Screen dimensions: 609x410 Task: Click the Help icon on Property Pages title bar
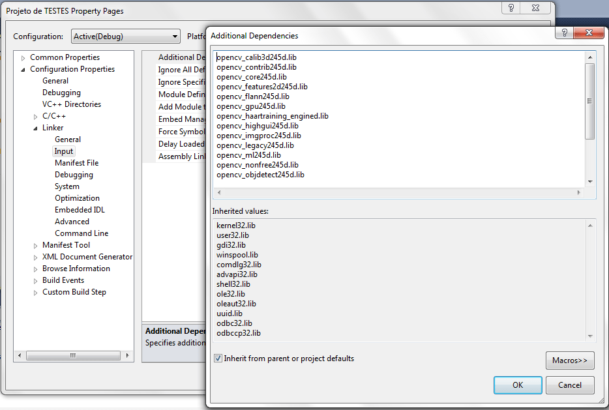coord(511,7)
